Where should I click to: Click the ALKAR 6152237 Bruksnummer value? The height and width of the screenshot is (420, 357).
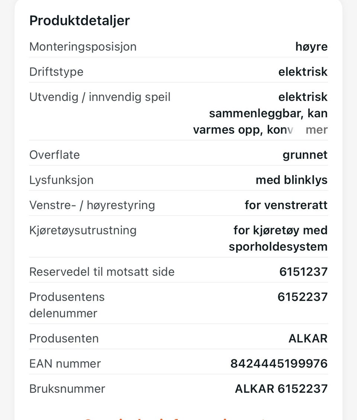(x=281, y=389)
